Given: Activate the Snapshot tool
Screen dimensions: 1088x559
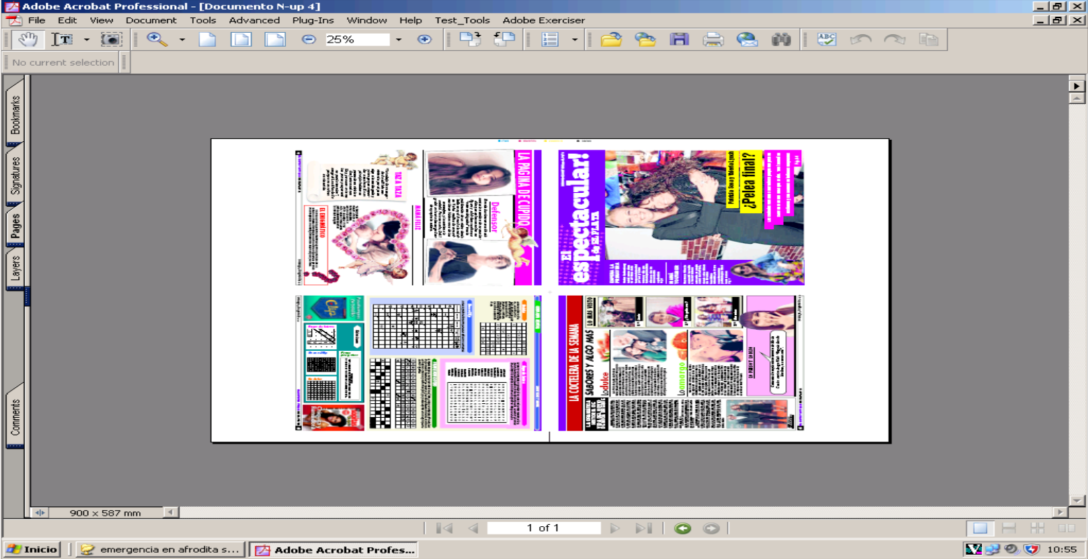Looking at the screenshot, I should (110, 40).
